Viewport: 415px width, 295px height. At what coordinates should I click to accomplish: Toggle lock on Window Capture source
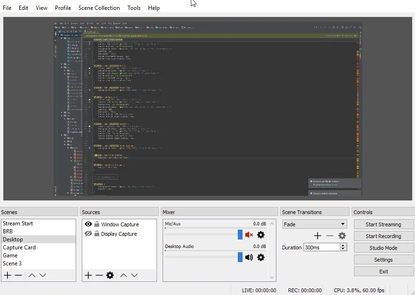click(x=97, y=224)
